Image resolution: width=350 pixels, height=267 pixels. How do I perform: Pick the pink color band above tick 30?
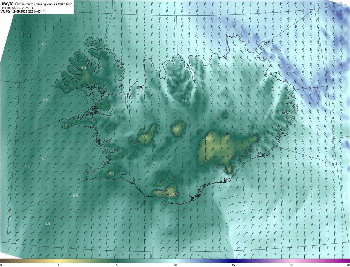tap(291, 261)
